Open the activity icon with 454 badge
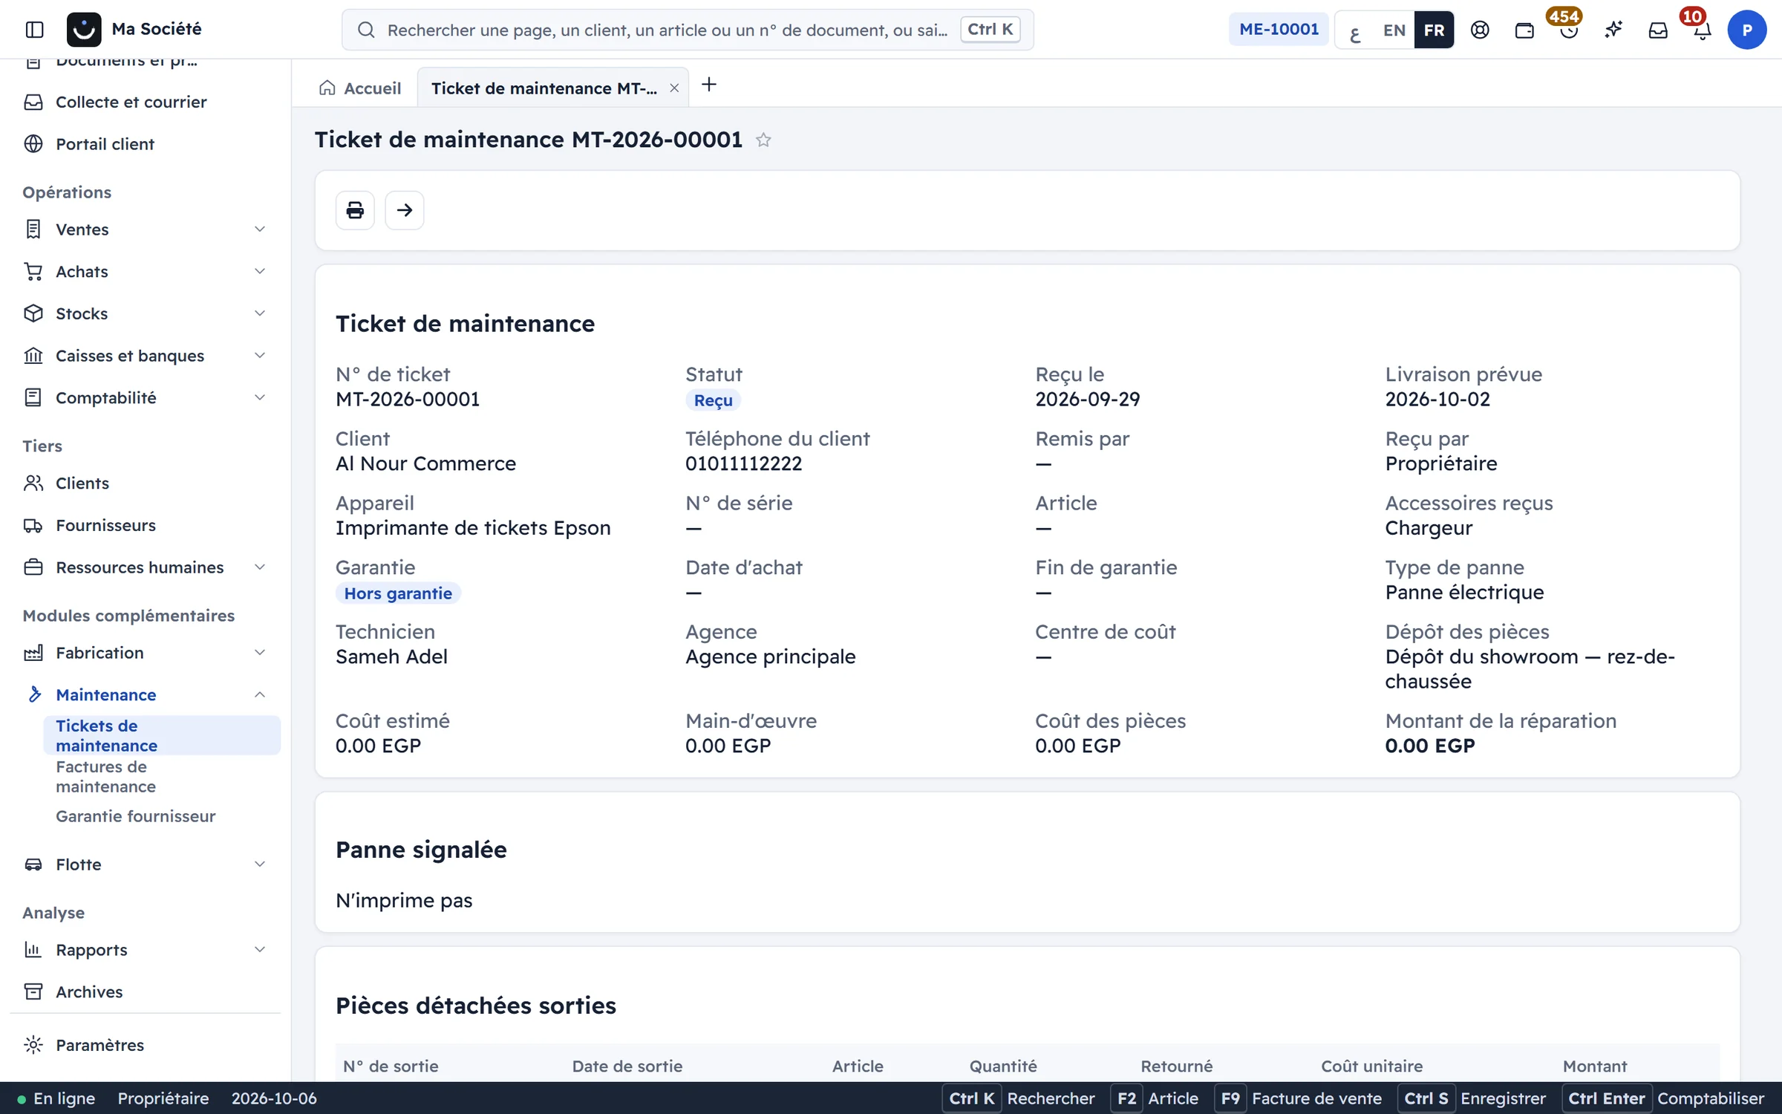Image resolution: width=1782 pixels, height=1114 pixels. click(1568, 30)
